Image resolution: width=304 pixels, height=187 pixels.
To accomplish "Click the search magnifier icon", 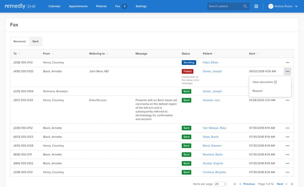I will coord(245,6).
